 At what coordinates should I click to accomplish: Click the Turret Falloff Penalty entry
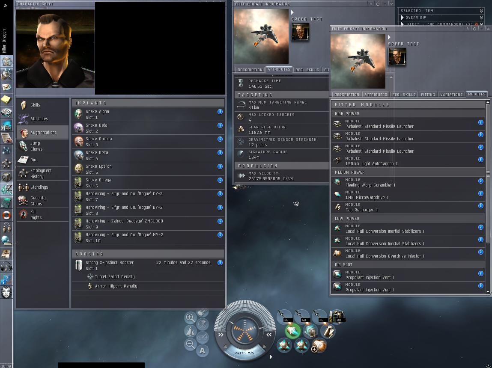coord(148,277)
